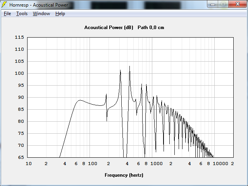Open the Window menu

[x=41, y=14]
